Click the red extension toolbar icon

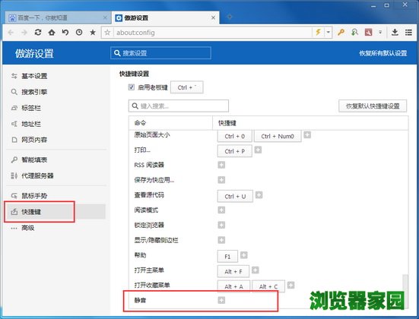tap(369, 33)
